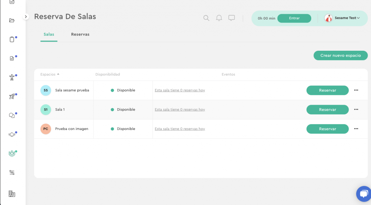The height and width of the screenshot is (205, 371).
Task: Open the Sesame Test user dropdown
Action: click(342, 18)
